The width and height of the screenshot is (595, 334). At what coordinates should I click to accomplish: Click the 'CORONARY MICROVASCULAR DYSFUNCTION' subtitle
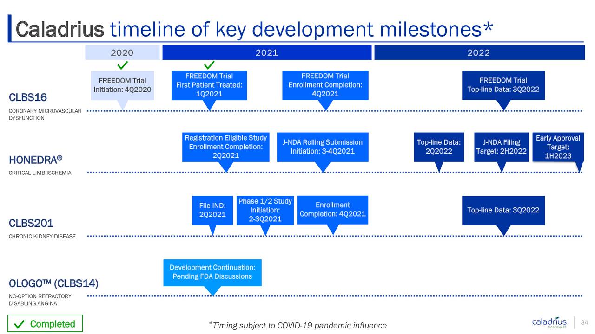46,115
